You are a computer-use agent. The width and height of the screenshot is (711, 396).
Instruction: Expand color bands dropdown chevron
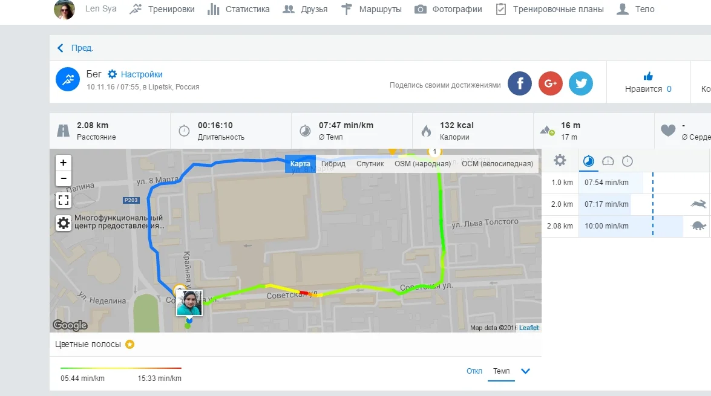pyautogui.click(x=526, y=371)
